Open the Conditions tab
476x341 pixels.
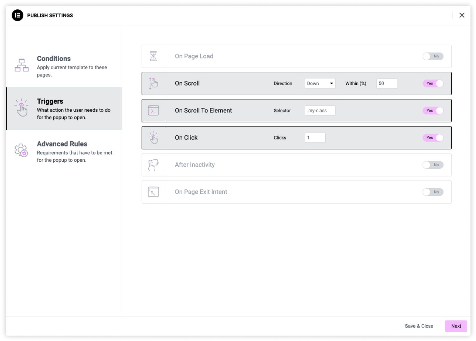tap(64, 66)
